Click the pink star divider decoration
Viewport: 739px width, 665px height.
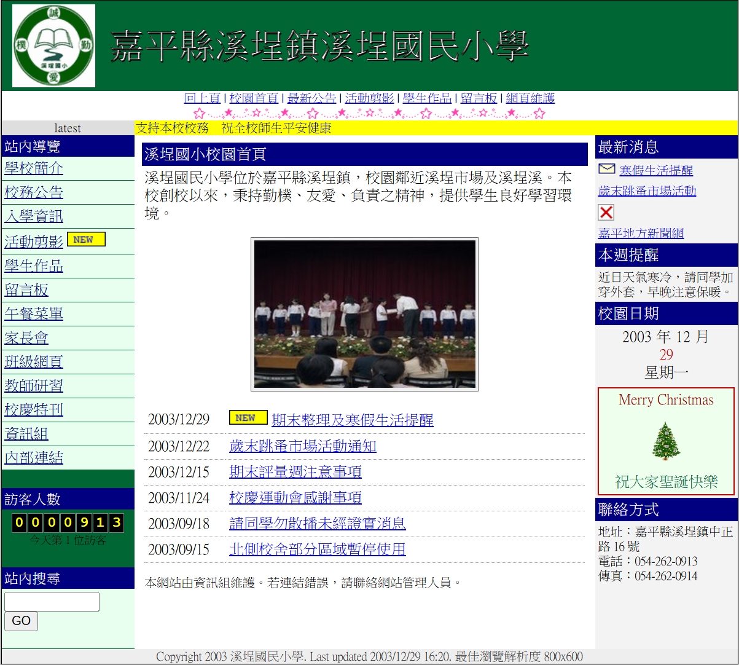coord(369,114)
